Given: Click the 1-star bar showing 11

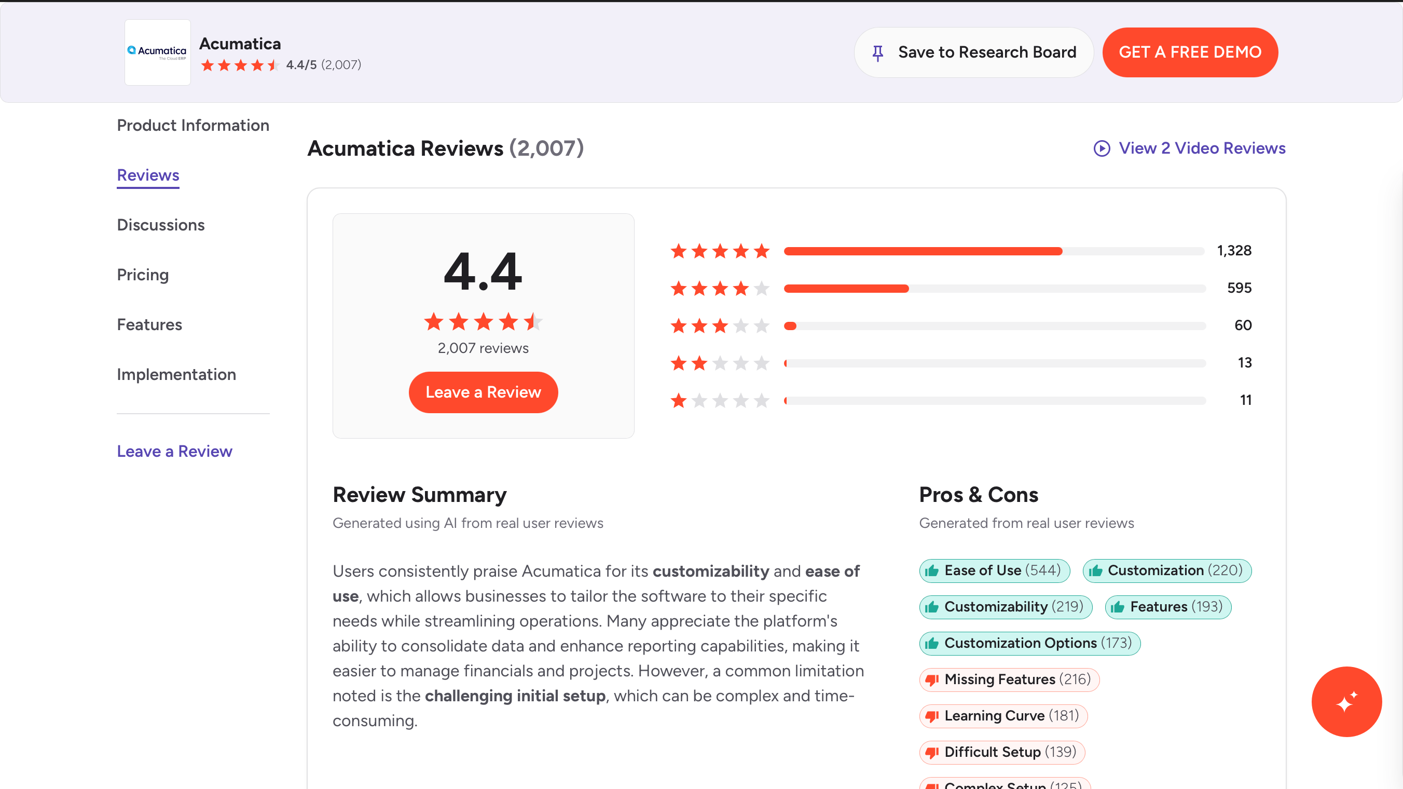Looking at the screenshot, I should [x=995, y=401].
